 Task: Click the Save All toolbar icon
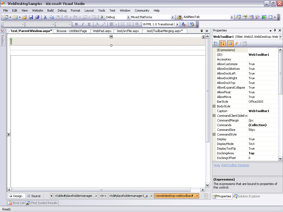point(37,17)
